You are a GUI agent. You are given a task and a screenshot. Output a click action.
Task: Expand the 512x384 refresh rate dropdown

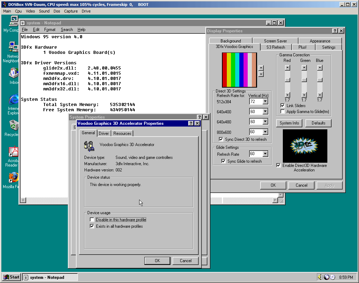[265, 102]
